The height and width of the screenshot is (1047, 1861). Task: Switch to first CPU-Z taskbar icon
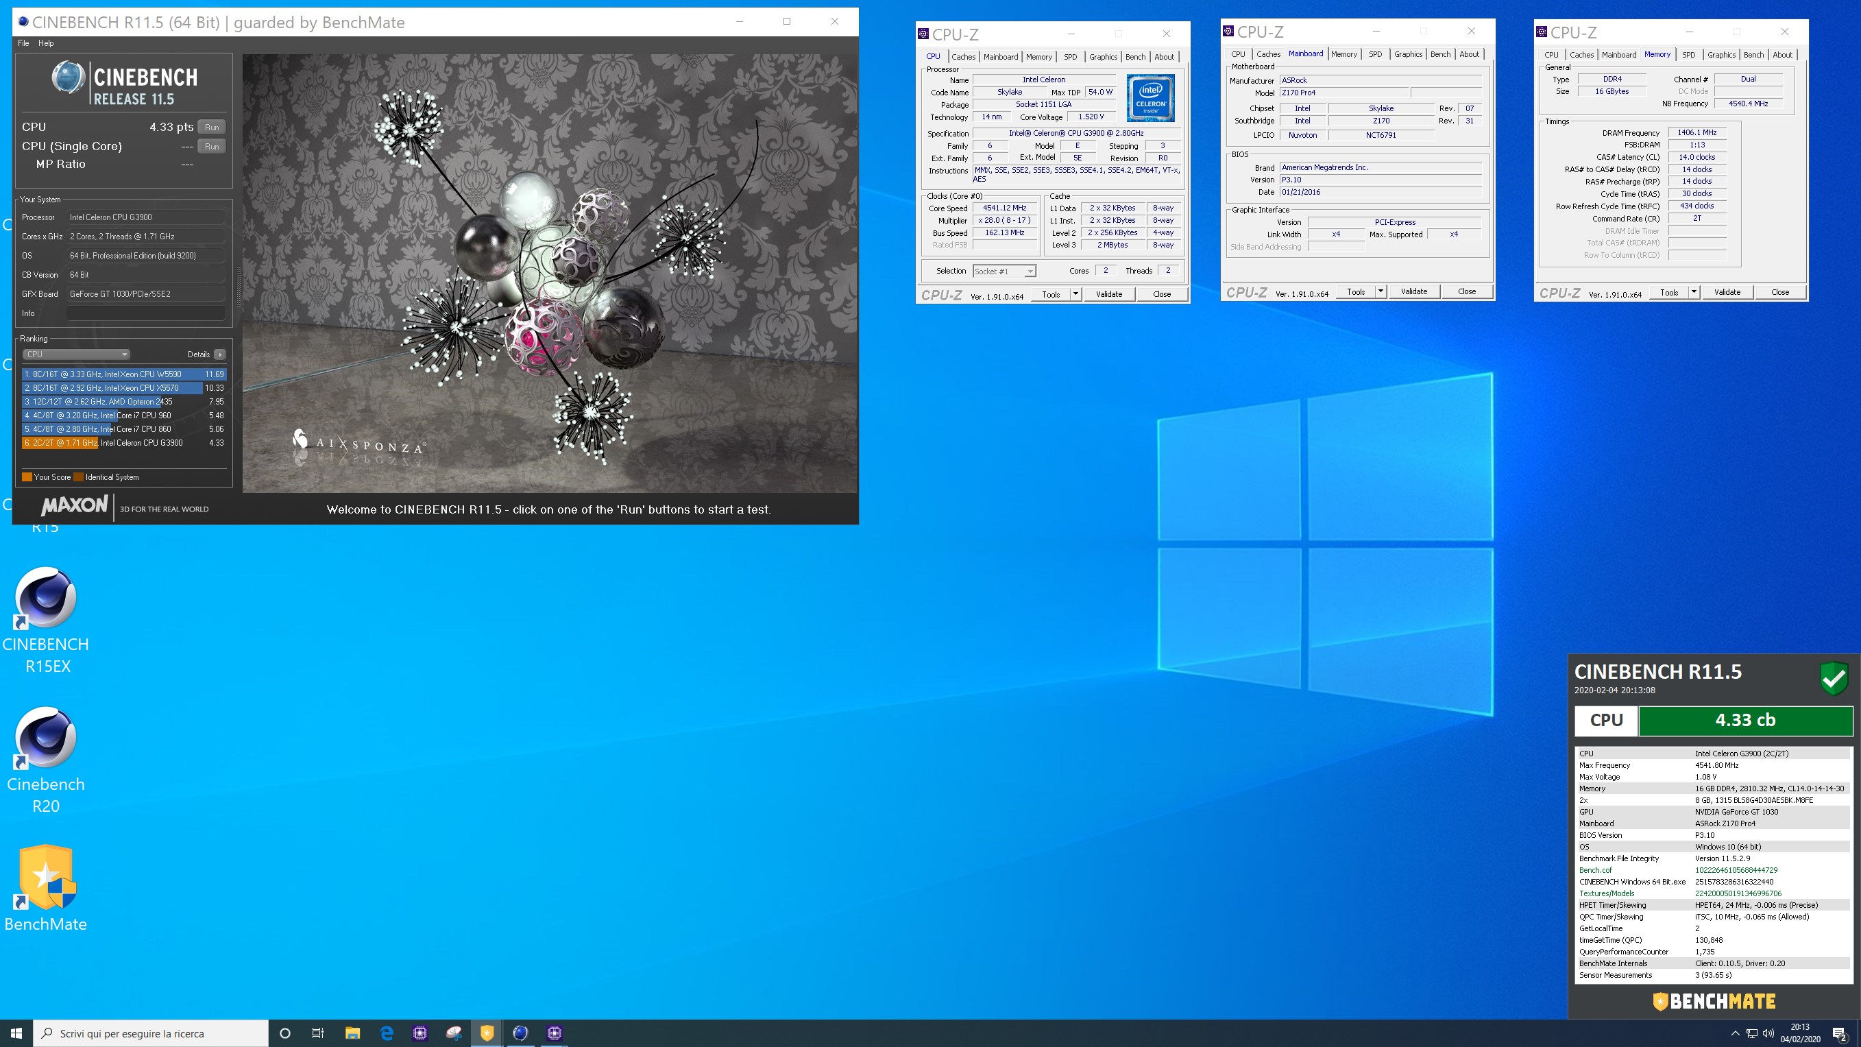tap(419, 1033)
